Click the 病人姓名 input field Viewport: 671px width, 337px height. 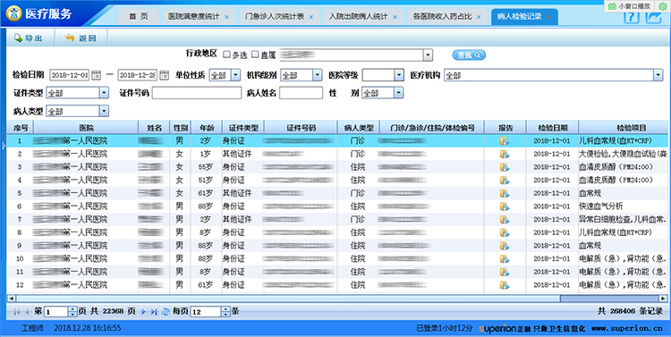301,93
